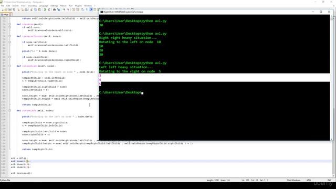Toggle the highlighted Indent Guide toolbar icon
This screenshot has width=336, height=189.
tap(91, 9)
